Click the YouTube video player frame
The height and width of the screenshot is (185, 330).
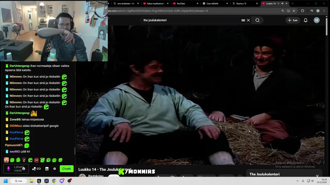200,95
